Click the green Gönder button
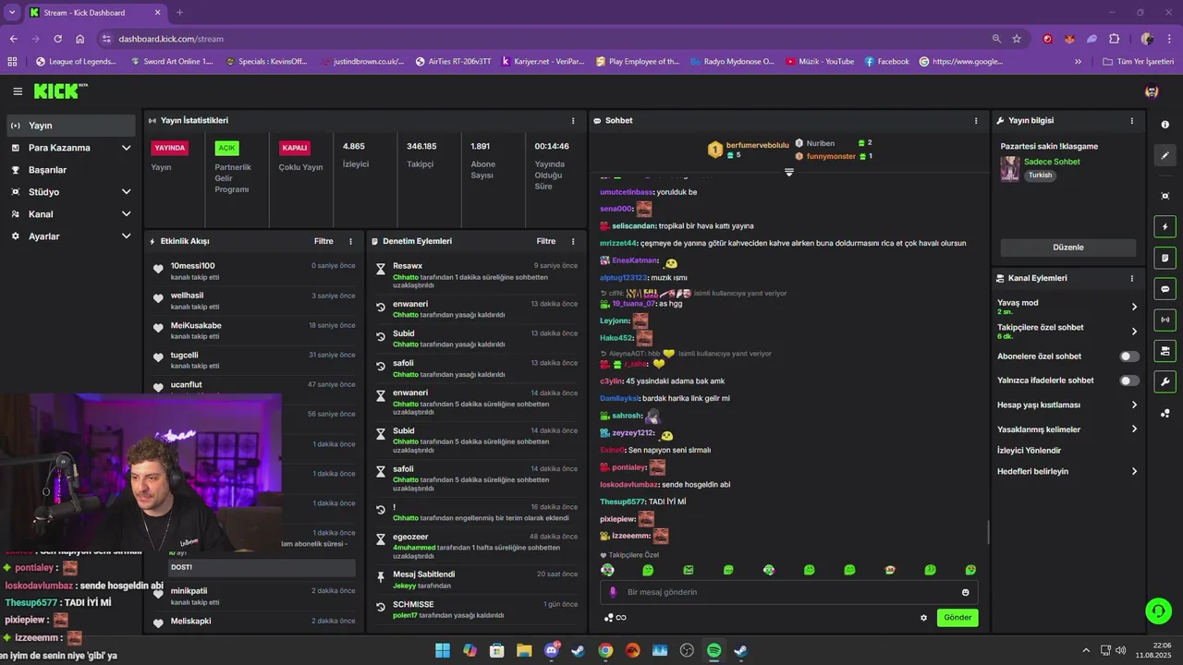Image resolution: width=1183 pixels, height=665 pixels. point(957,618)
